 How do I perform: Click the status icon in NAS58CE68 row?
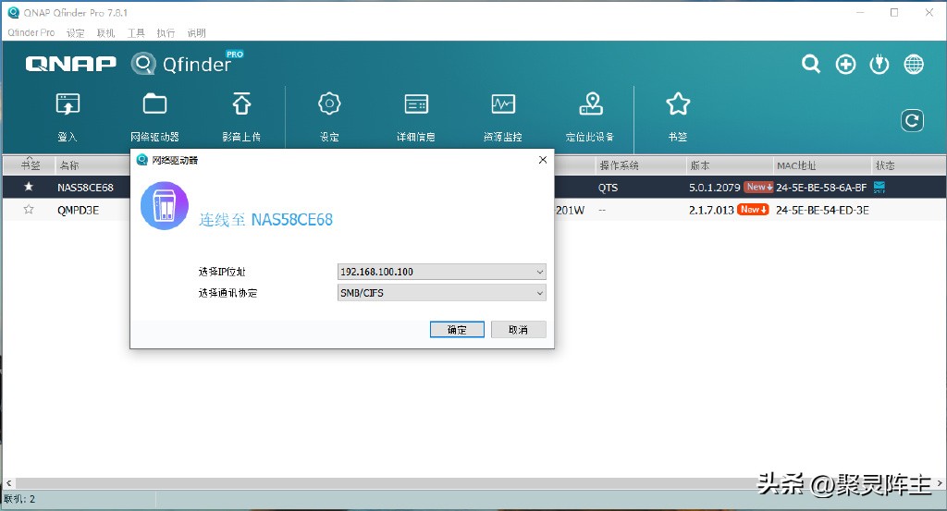[x=879, y=187]
